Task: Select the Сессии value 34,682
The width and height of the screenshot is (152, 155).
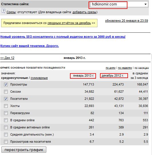Action: pos(89,92)
